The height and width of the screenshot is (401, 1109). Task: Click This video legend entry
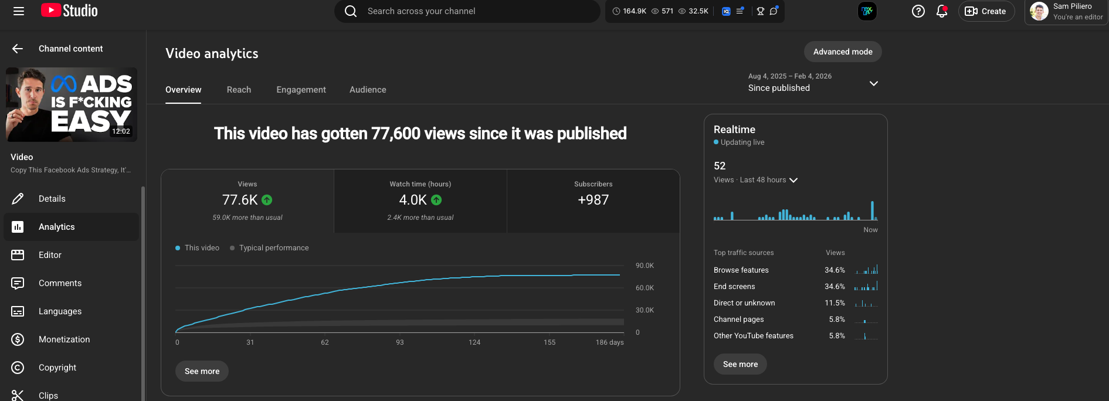click(x=197, y=248)
